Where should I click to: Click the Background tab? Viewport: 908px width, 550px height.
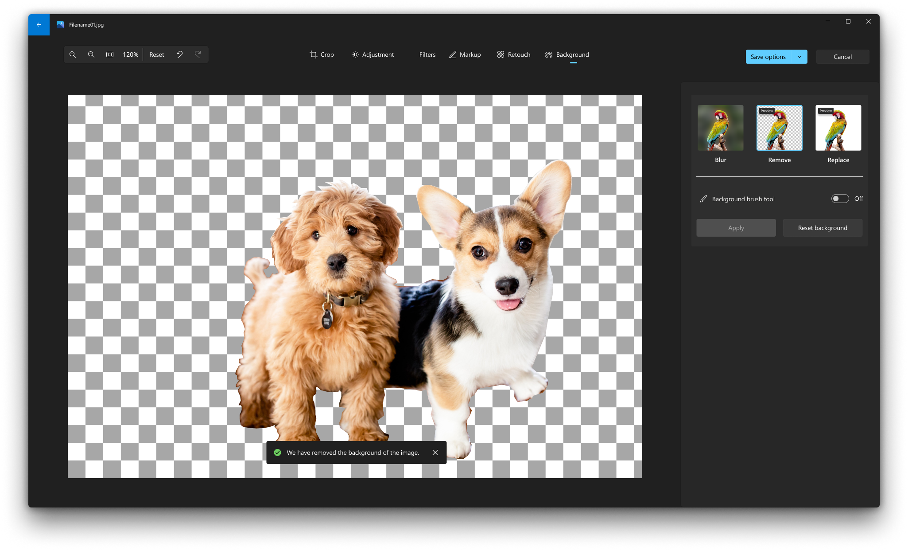[x=566, y=55]
